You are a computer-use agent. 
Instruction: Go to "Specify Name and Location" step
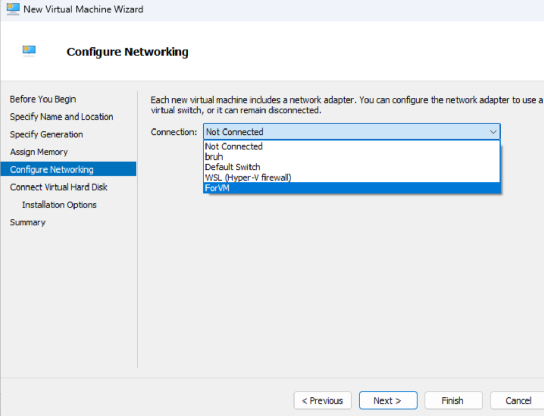pyautogui.click(x=62, y=117)
